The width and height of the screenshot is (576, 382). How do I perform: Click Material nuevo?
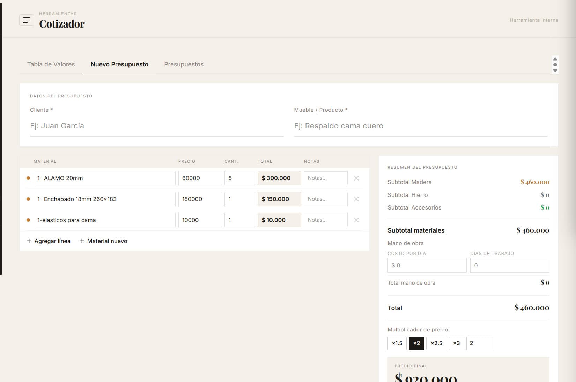[x=103, y=241]
